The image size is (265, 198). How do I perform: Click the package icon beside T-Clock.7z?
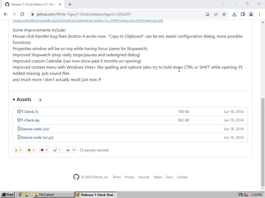tap(19, 111)
